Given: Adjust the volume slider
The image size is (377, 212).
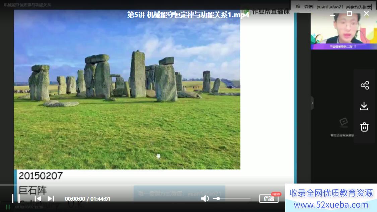Looking at the screenshot, I should coord(232,199).
